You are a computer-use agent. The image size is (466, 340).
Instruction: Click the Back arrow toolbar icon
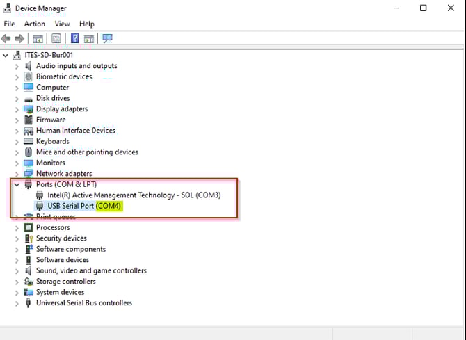click(x=6, y=39)
